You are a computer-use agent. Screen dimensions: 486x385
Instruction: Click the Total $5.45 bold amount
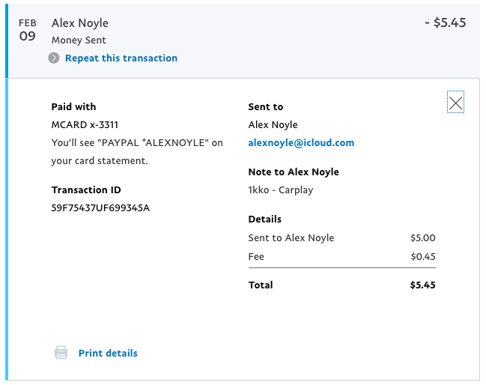[x=422, y=285]
